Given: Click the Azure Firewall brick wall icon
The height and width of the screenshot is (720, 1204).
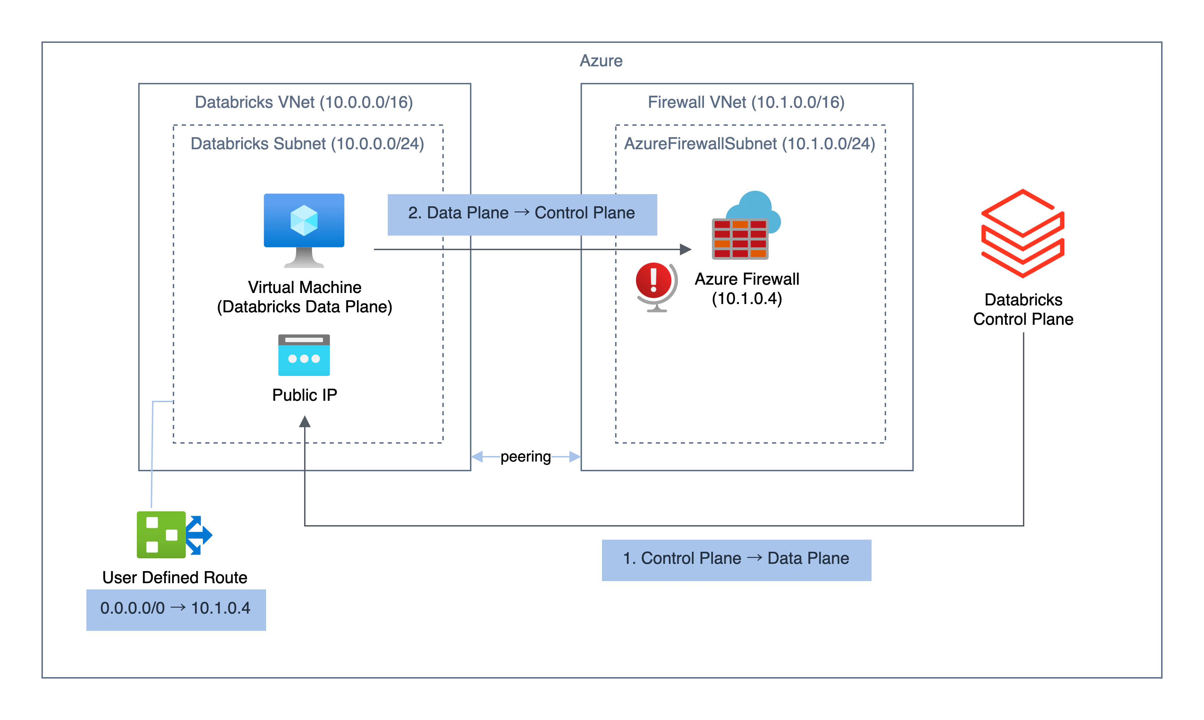Looking at the screenshot, I should click(x=746, y=225).
